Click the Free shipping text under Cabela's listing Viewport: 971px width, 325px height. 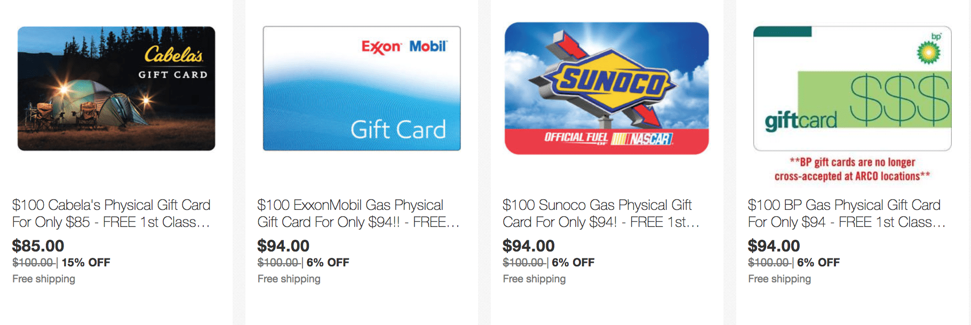[x=44, y=279]
